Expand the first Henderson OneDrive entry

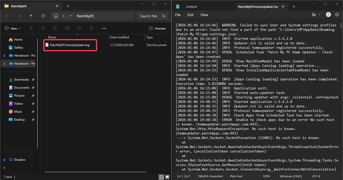coord(4,55)
